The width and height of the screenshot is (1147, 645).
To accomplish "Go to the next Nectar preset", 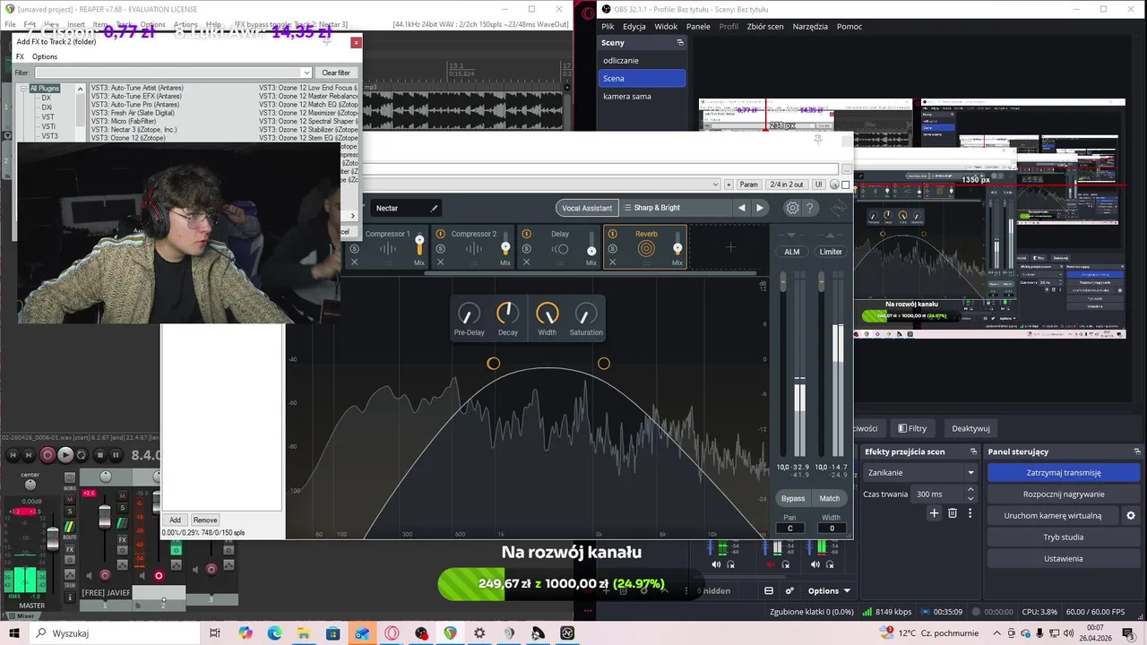I will point(760,208).
